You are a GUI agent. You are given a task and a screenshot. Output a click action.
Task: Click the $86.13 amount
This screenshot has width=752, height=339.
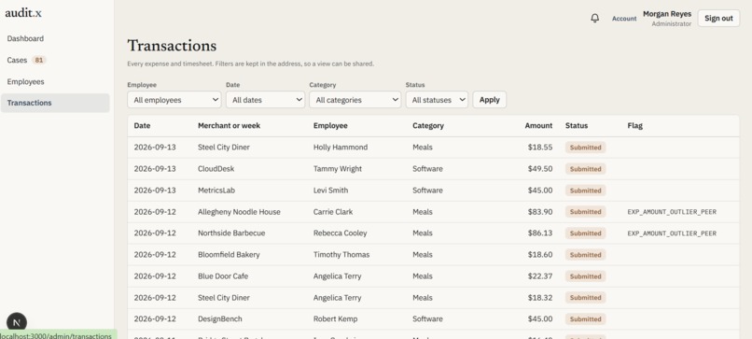point(540,233)
